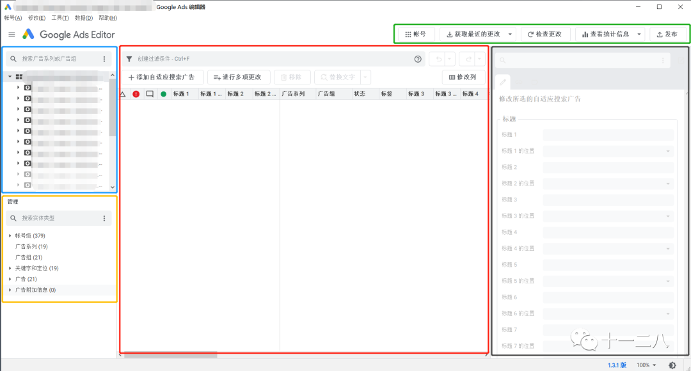Open the three-dot options in the campaign search box
The image size is (691, 371).
click(x=104, y=59)
